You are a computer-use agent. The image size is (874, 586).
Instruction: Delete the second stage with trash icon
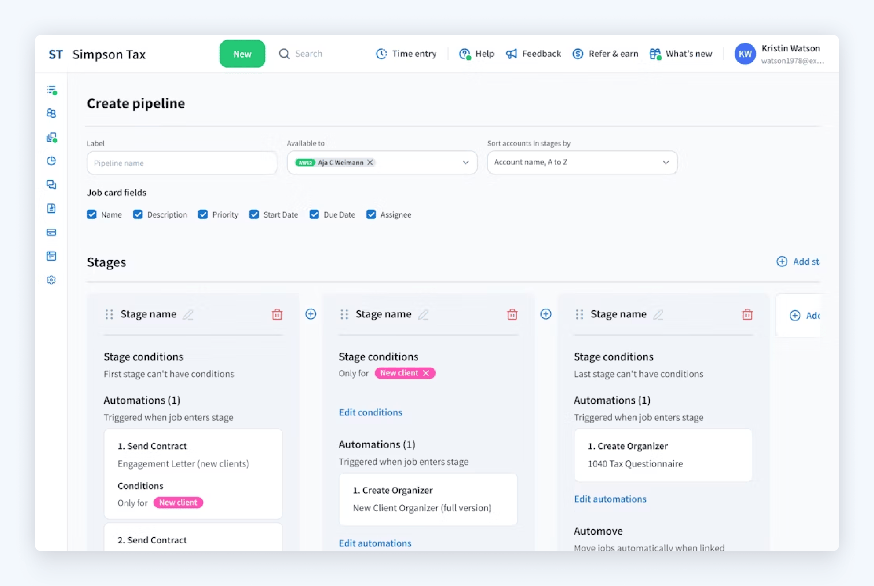512,314
